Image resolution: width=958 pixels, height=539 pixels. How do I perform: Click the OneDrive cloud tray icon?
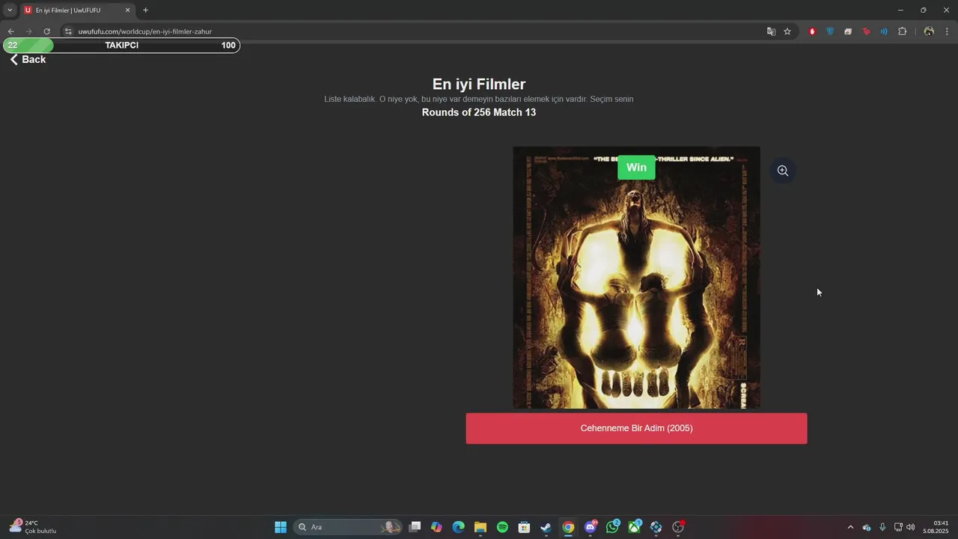(x=867, y=527)
